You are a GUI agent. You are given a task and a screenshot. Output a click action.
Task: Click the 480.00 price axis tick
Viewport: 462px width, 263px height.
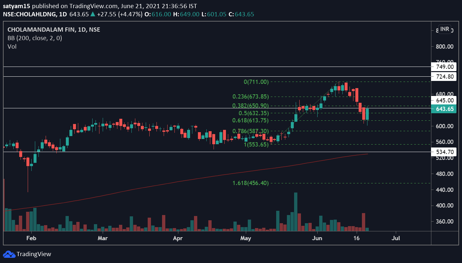445,174
